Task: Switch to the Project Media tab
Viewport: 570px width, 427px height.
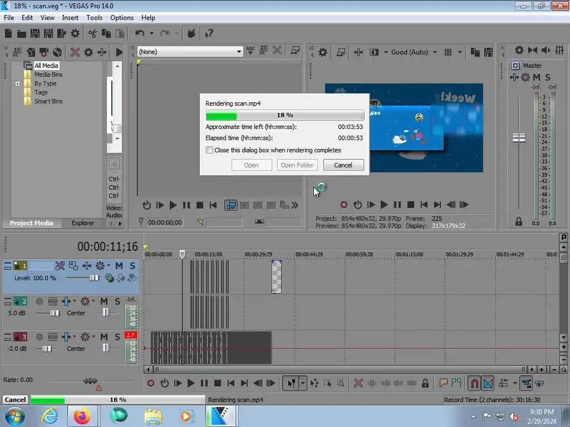Action: tap(32, 223)
